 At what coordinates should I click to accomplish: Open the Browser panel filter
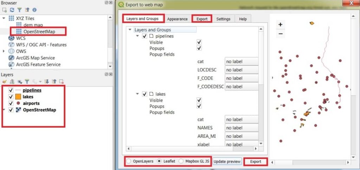click(x=20, y=10)
